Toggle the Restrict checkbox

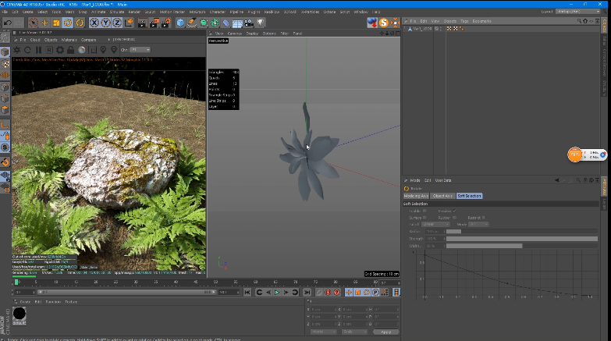coord(484,218)
